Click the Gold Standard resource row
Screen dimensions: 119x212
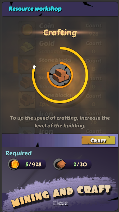tap(62, 47)
